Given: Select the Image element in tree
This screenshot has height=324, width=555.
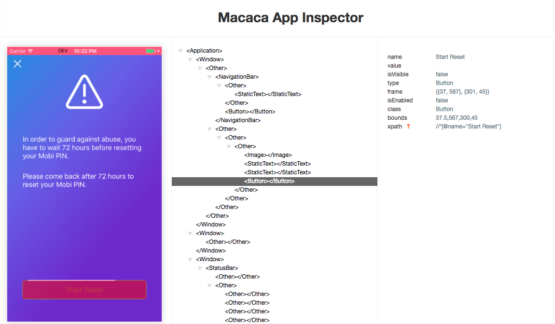Looking at the screenshot, I should click(x=268, y=155).
